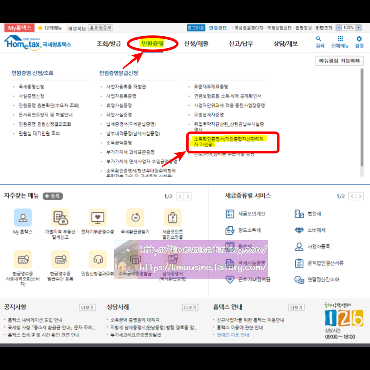
Task: Open the search magnifier icon
Action: [319, 39]
